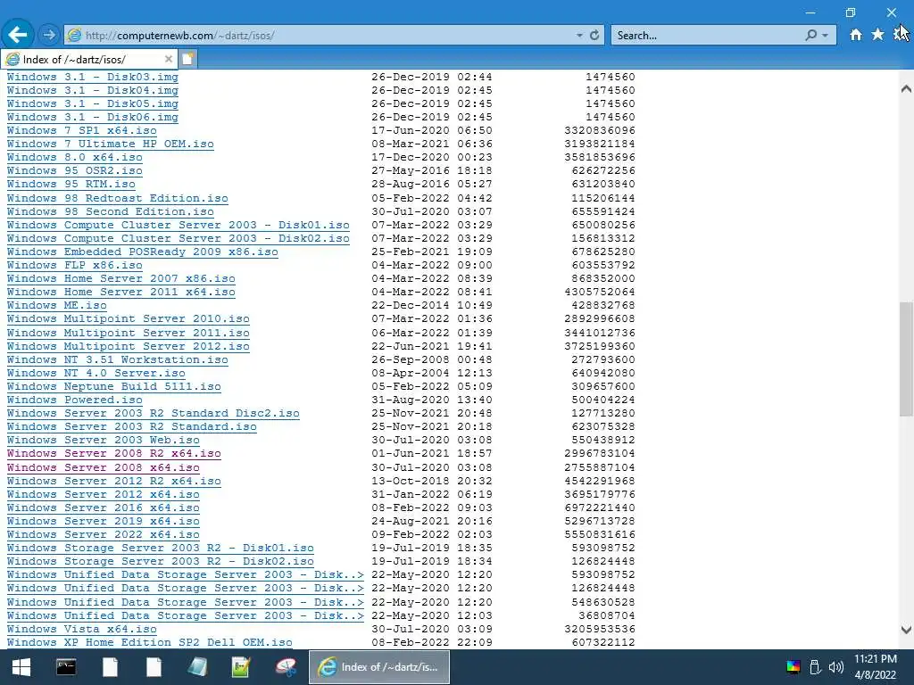Click the browser Back arrow button
The width and height of the screenshot is (914, 685).
click(18, 35)
